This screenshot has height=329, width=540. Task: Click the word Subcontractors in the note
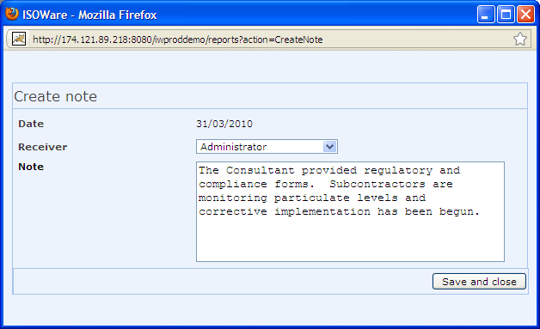pos(377,184)
